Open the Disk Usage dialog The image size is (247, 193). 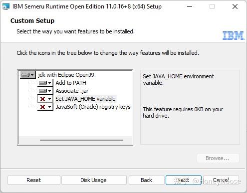pos(94,180)
